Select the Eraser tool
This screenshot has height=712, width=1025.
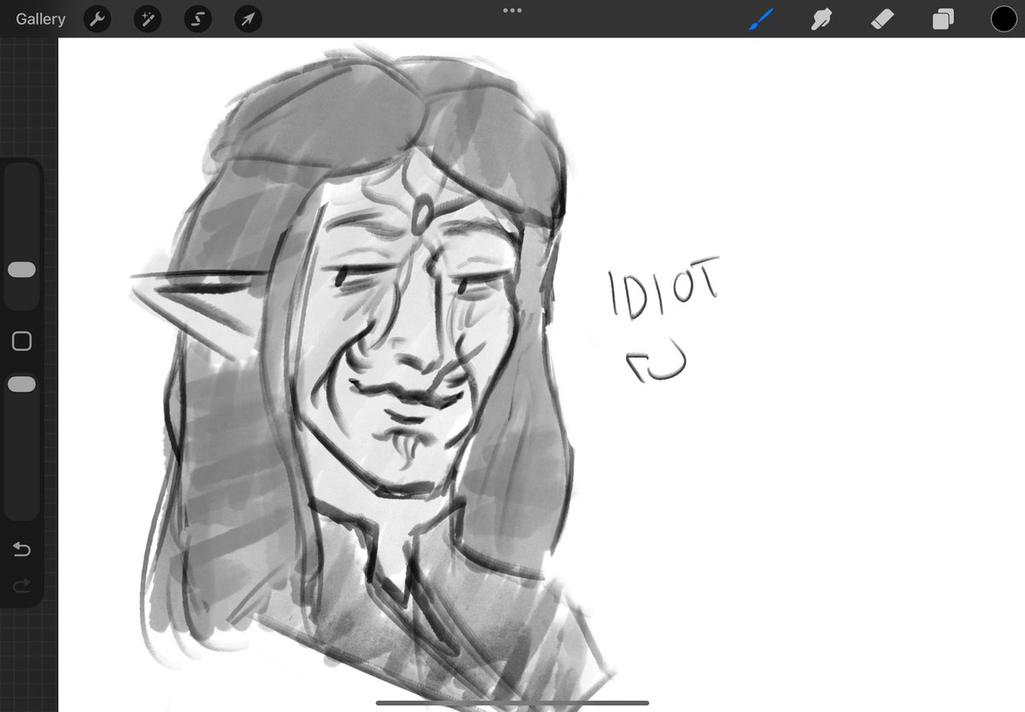(882, 19)
